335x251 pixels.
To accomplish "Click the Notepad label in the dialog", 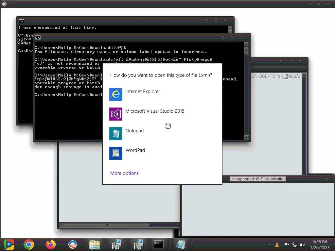I will coord(134,131).
